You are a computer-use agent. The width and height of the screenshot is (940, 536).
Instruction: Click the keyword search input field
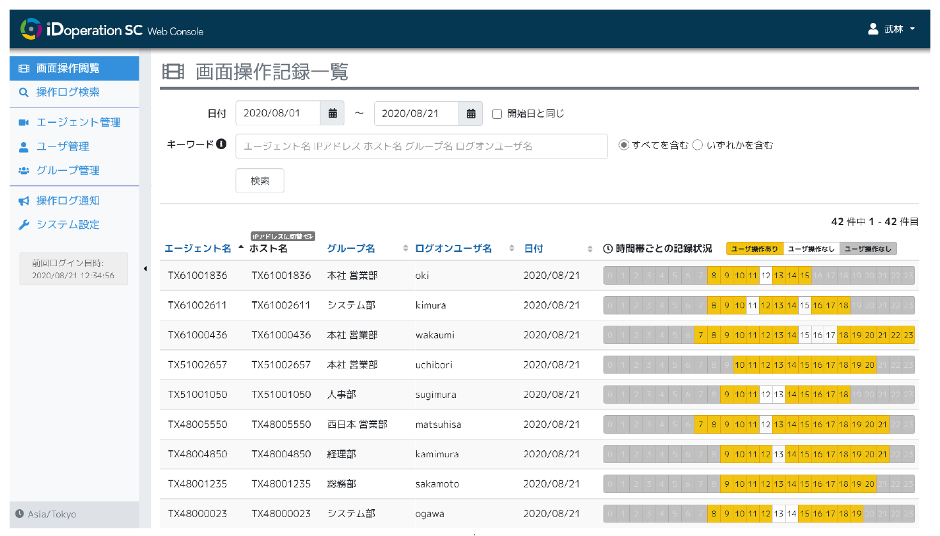421,146
